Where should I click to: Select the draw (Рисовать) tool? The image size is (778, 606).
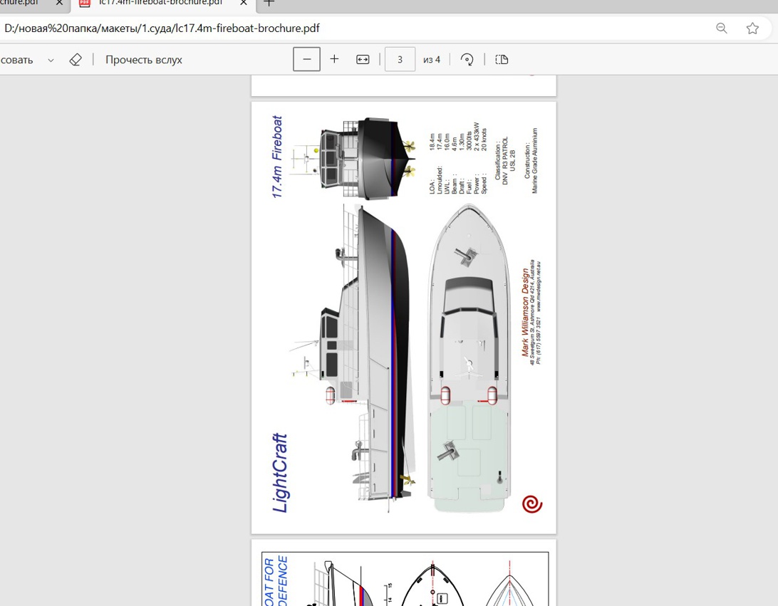16,60
